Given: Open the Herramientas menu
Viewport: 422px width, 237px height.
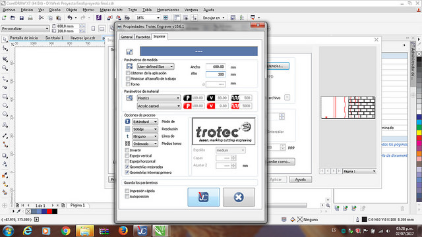Looking at the screenshot, I should point(168,10).
